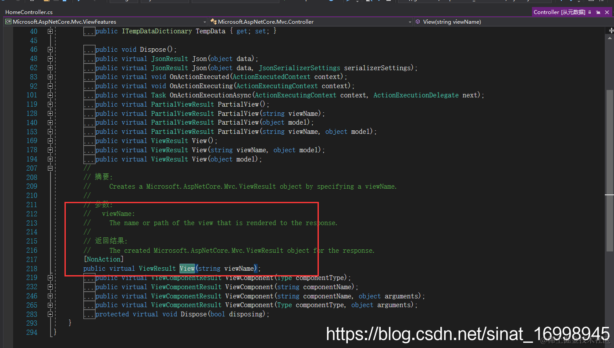Click the ellipsis box on line 283 Dispose

89,314
